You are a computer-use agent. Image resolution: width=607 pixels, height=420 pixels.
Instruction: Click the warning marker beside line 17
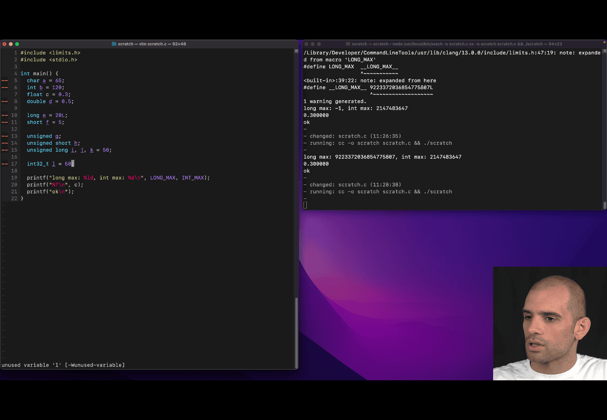point(5,164)
